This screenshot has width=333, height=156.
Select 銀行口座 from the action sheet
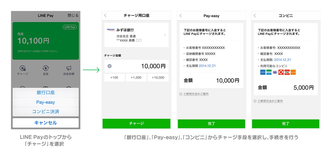pyautogui.click(x=46, y=93)
